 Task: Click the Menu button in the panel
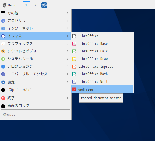pyautogui.click(x=9, y=5)
